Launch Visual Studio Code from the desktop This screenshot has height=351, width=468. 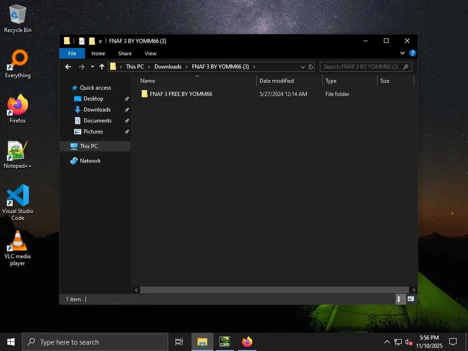pos(18,202)
